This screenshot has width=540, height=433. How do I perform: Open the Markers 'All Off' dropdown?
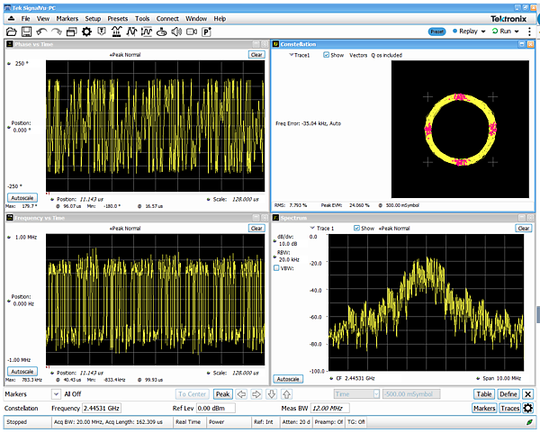pyautogui.click(x=58, y=394)
